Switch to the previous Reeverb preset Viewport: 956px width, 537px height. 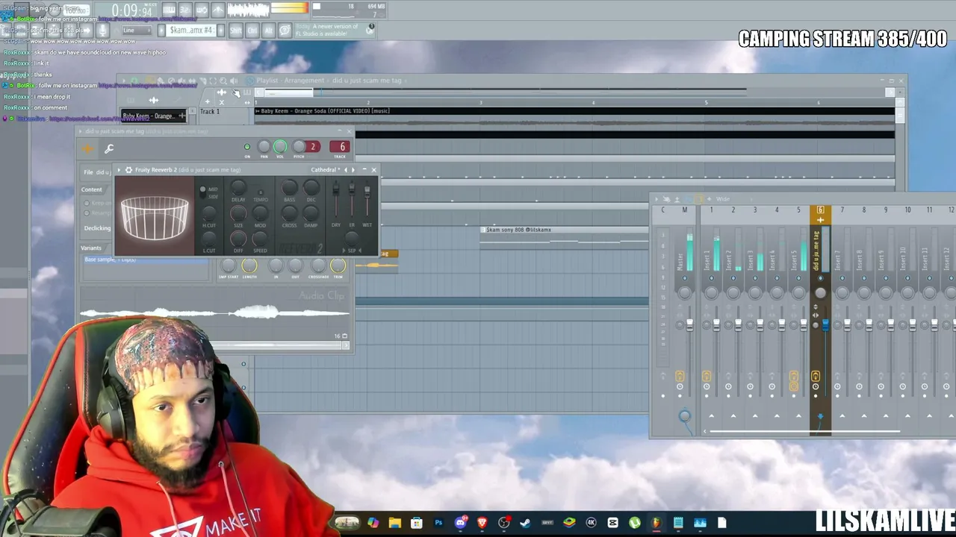(x=346, y=170)
